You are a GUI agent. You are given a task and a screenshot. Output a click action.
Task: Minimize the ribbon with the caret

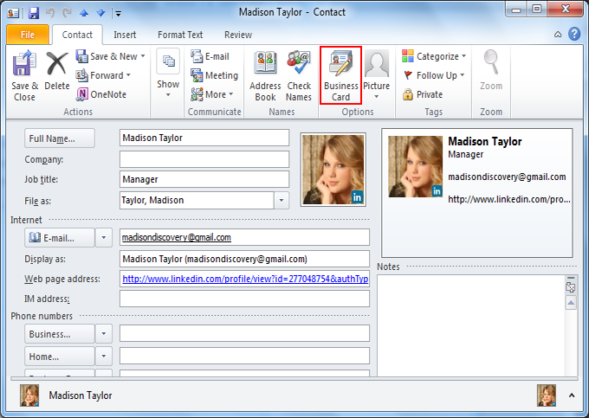coord(558,35)
